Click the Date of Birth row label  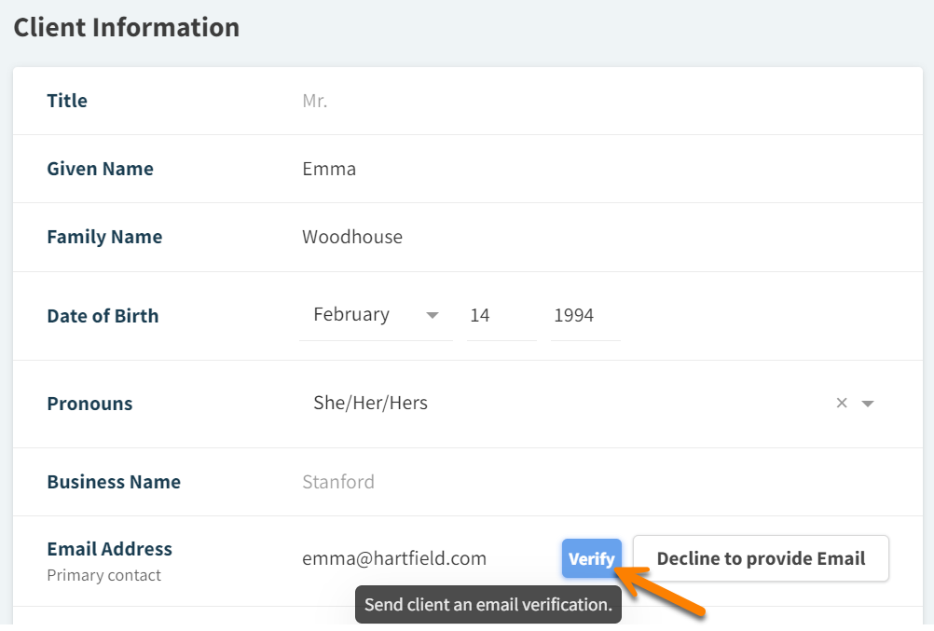tap(103, 316)
